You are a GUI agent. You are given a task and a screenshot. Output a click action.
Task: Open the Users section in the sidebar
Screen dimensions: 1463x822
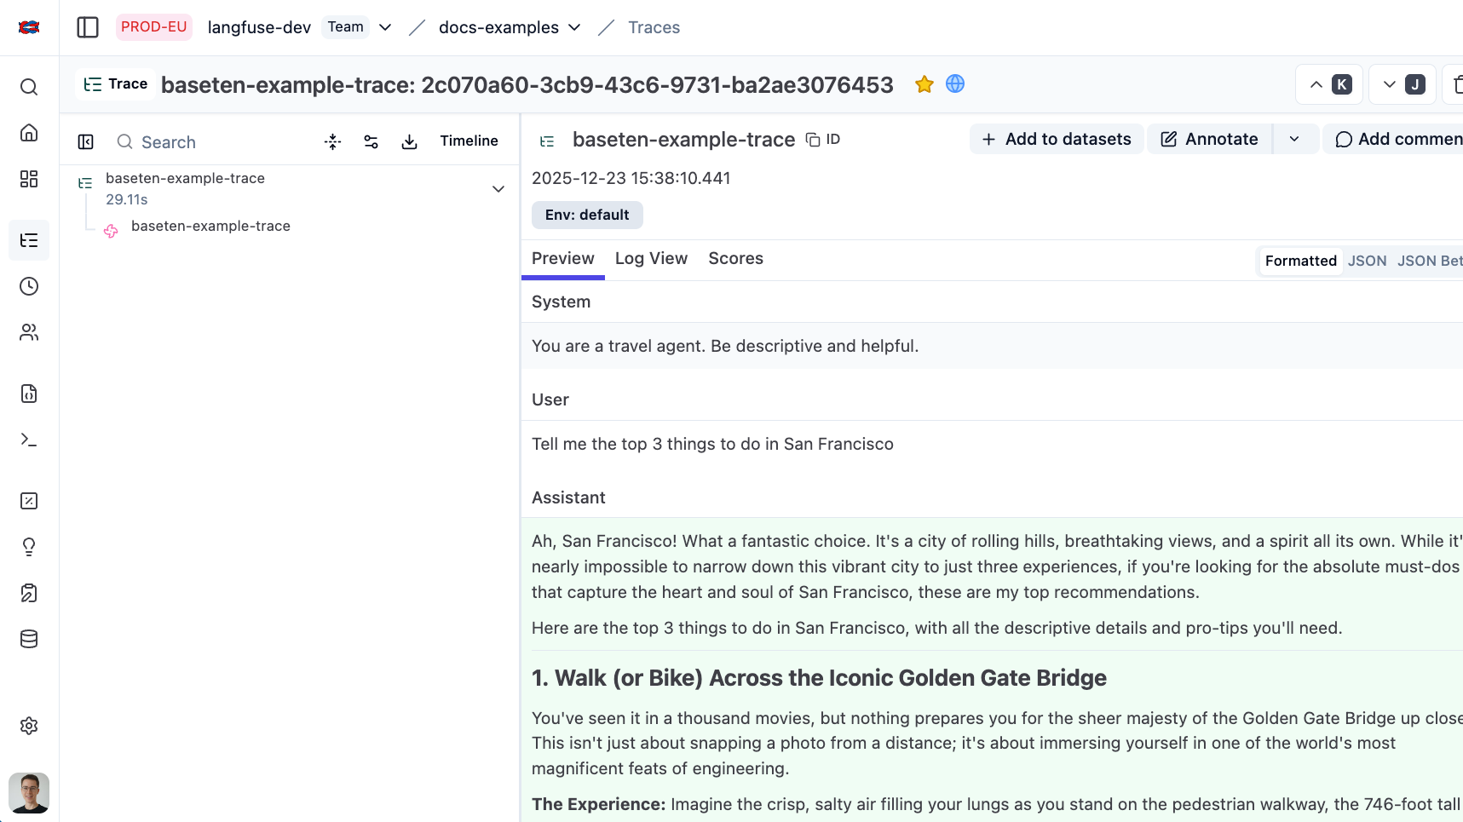(x=28, y=332)
